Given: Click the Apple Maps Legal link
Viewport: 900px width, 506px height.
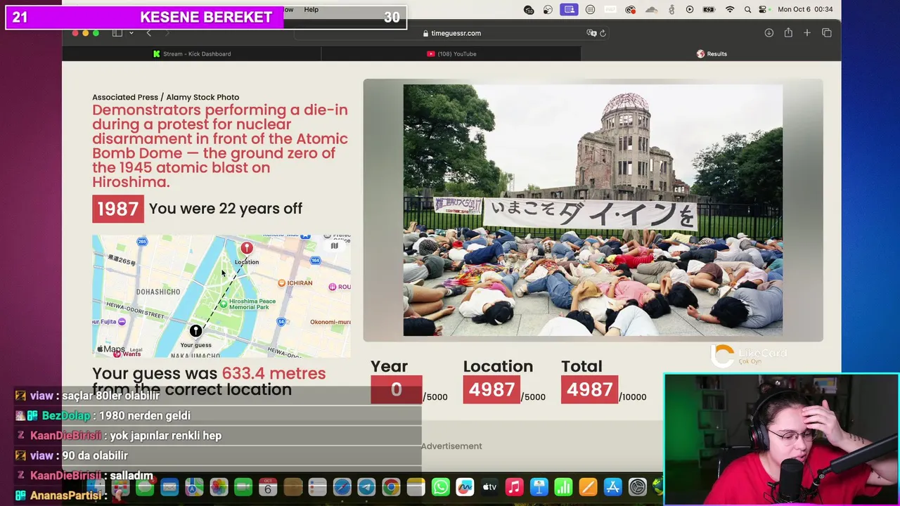Looking at the screenshot, I should [136, 350].
